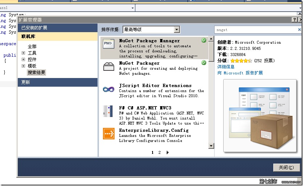Viewport: 303px width, 186px height.
Task: Go to next results page arrow
Action: click(167, 152)
